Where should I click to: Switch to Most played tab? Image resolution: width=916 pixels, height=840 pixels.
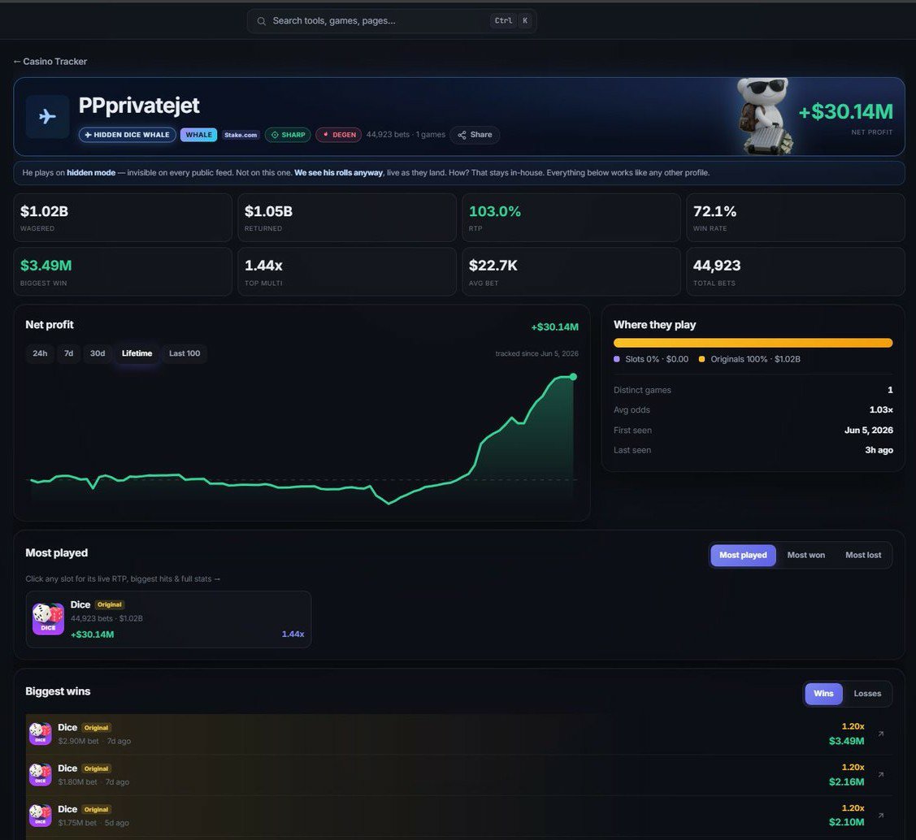[x=743, y=555]
